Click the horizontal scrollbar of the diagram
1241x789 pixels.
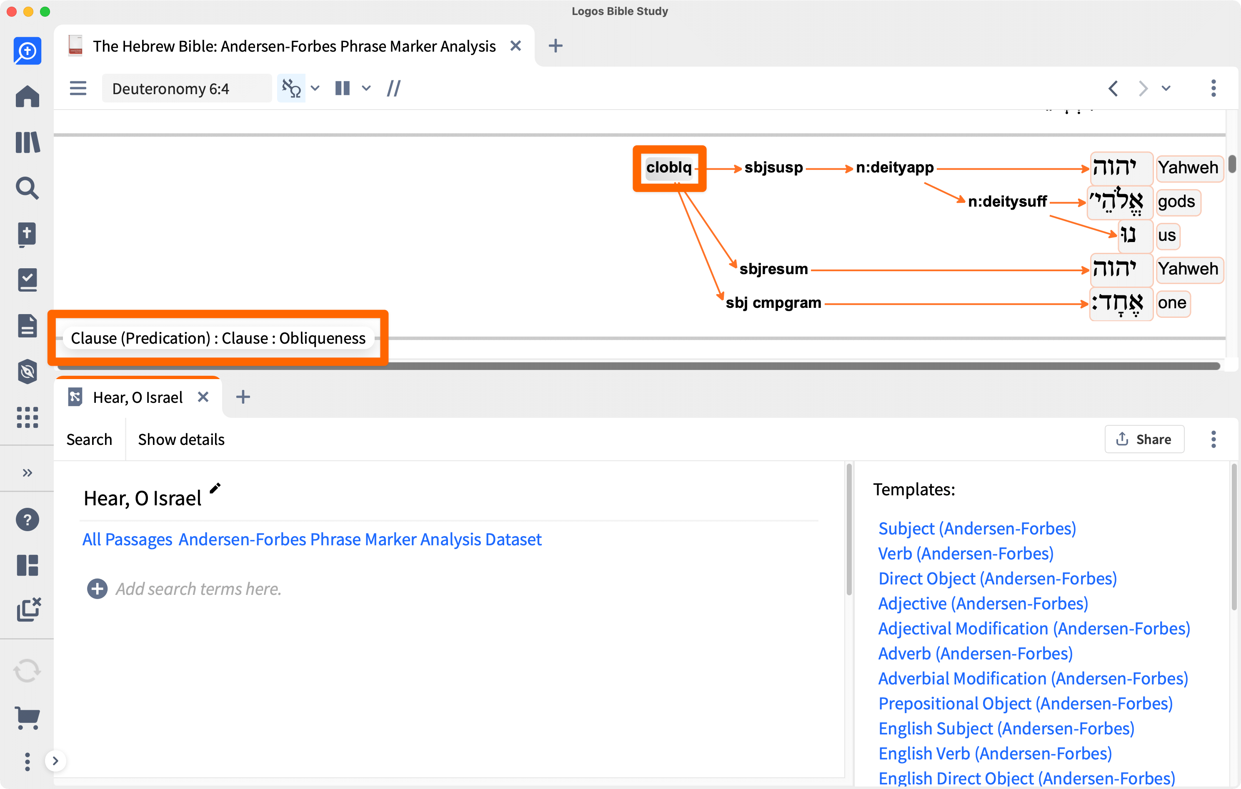639,365
